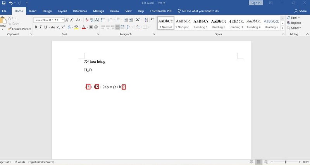Open the Mailings tab
The width and height of the screenshot is (310, 165).
98,11
